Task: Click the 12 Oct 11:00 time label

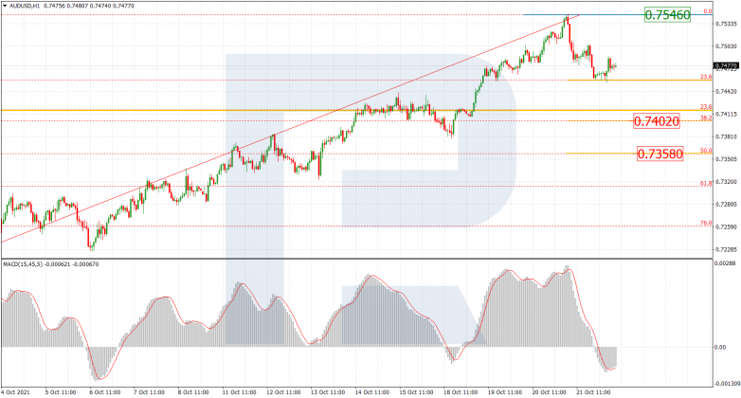Action: click(x=283, y=392)
